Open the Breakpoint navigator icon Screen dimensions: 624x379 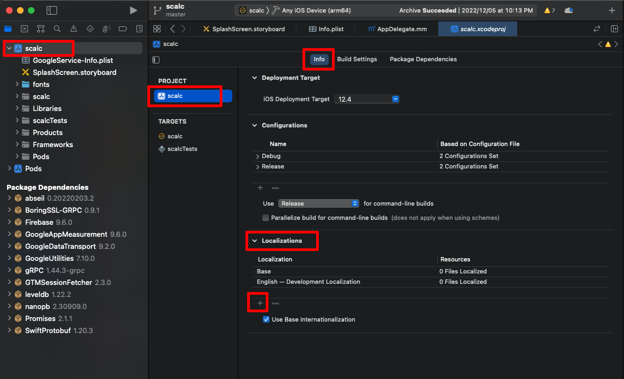pos(123,28)
